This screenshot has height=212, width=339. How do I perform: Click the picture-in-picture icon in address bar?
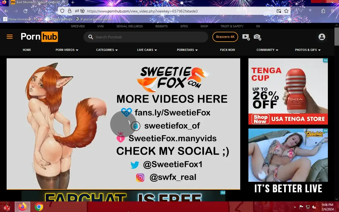click(279, 11)
